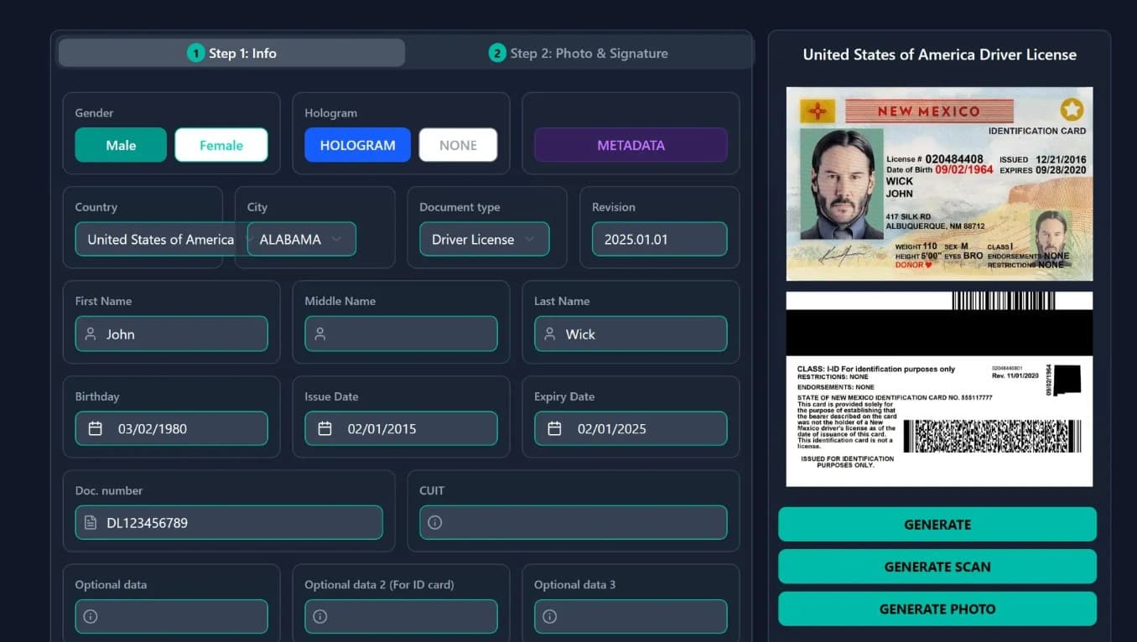Click the step number 2 circle badge
Screen dimensions: 1137x642
(497, 53)
